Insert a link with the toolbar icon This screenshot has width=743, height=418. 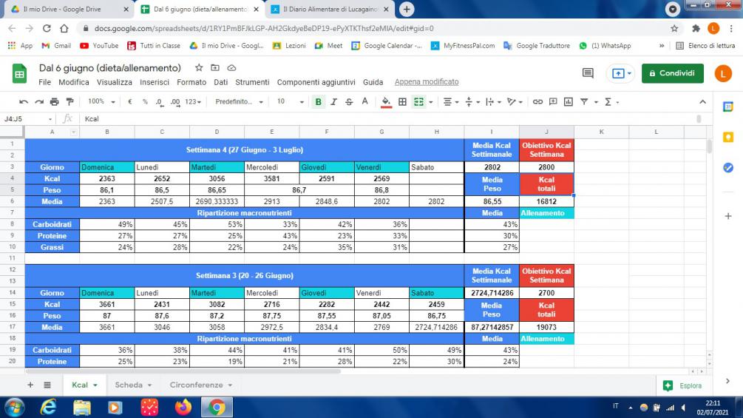pyautogui.click(x=537, y=101)
